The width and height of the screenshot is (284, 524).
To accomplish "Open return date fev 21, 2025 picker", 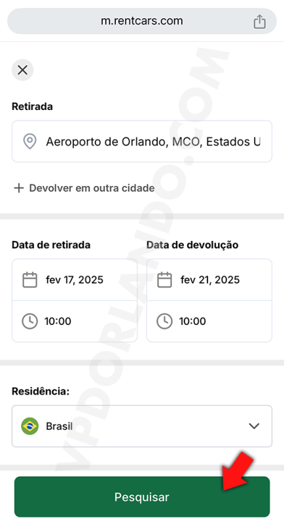I will click(x=209, y=280).
